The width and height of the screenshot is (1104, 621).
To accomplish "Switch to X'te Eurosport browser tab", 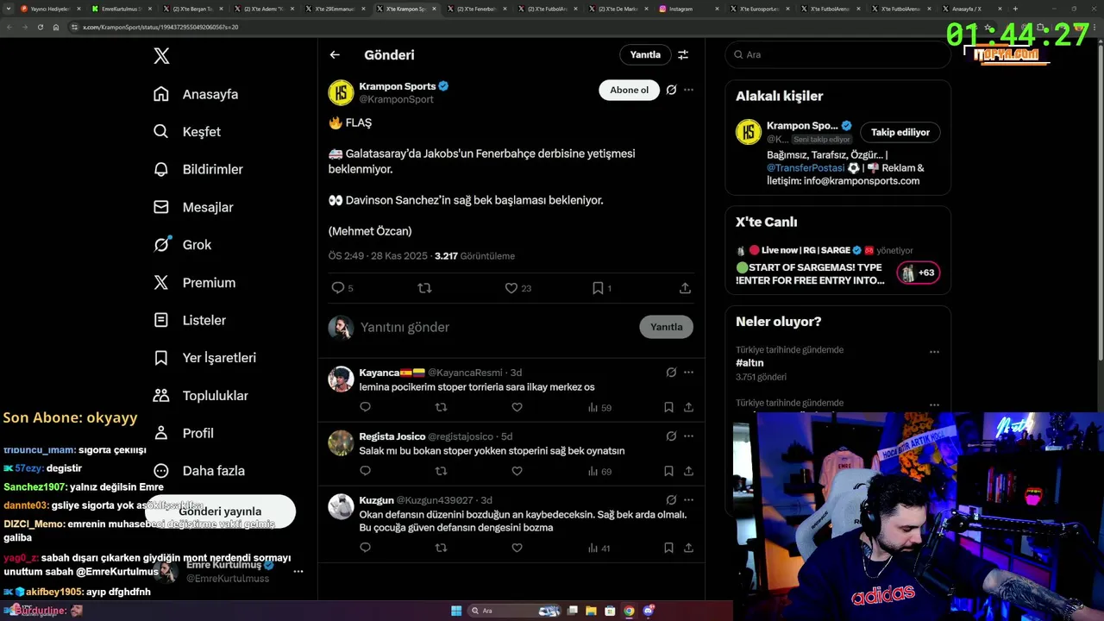I will tap(759, 9).
